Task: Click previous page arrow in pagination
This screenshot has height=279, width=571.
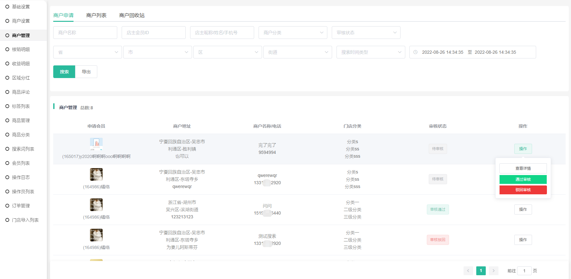Action: click(468, 271)
